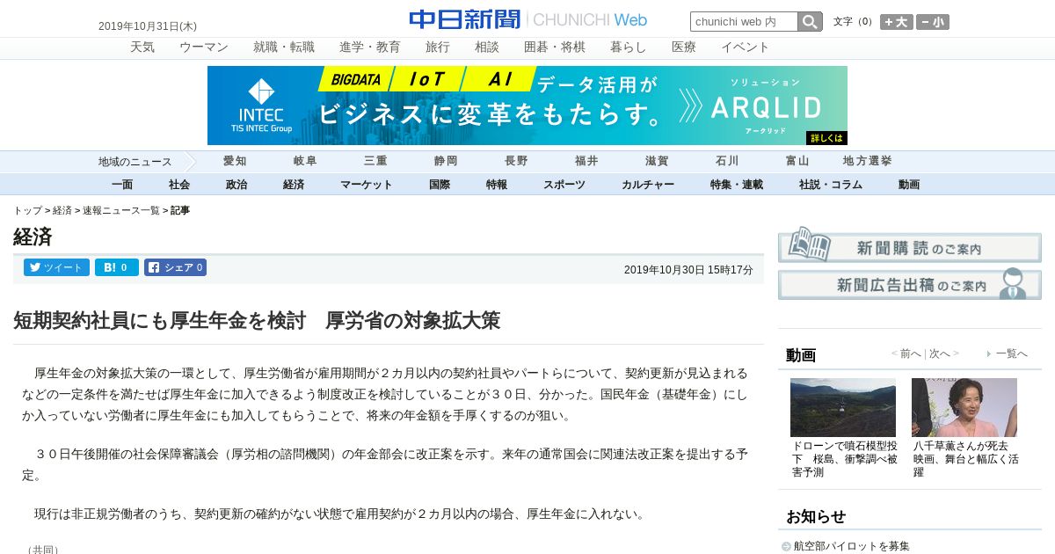Open the 医療 medical section

click(684, 47)
